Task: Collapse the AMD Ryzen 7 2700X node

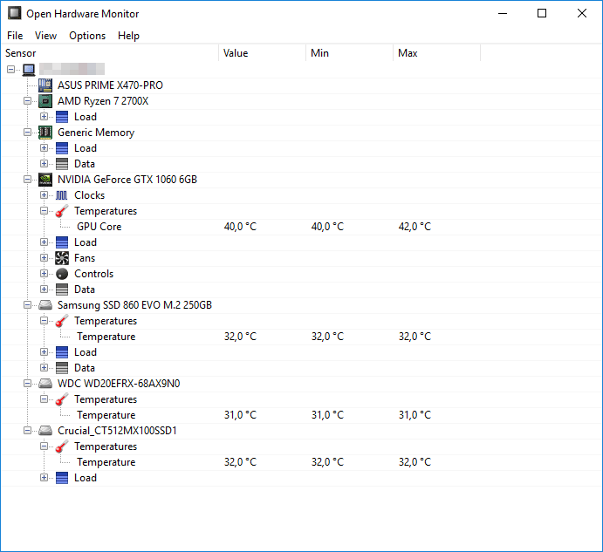Action: click(27, 100)
